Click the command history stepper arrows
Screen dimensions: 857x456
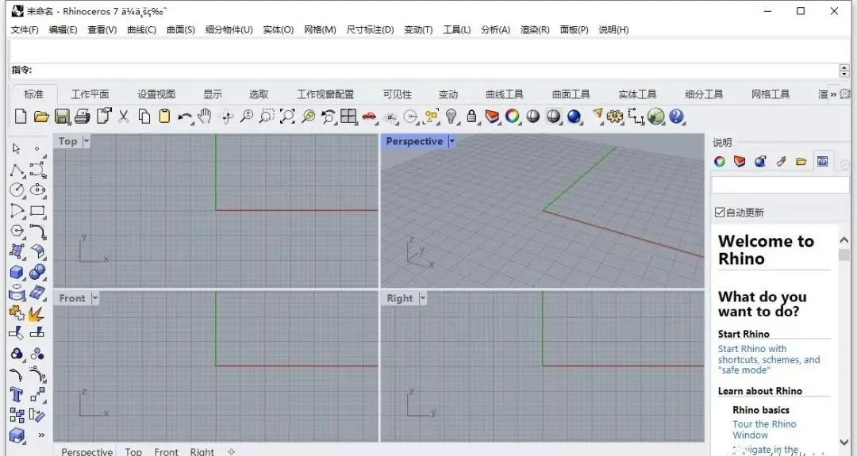point(844,71)
